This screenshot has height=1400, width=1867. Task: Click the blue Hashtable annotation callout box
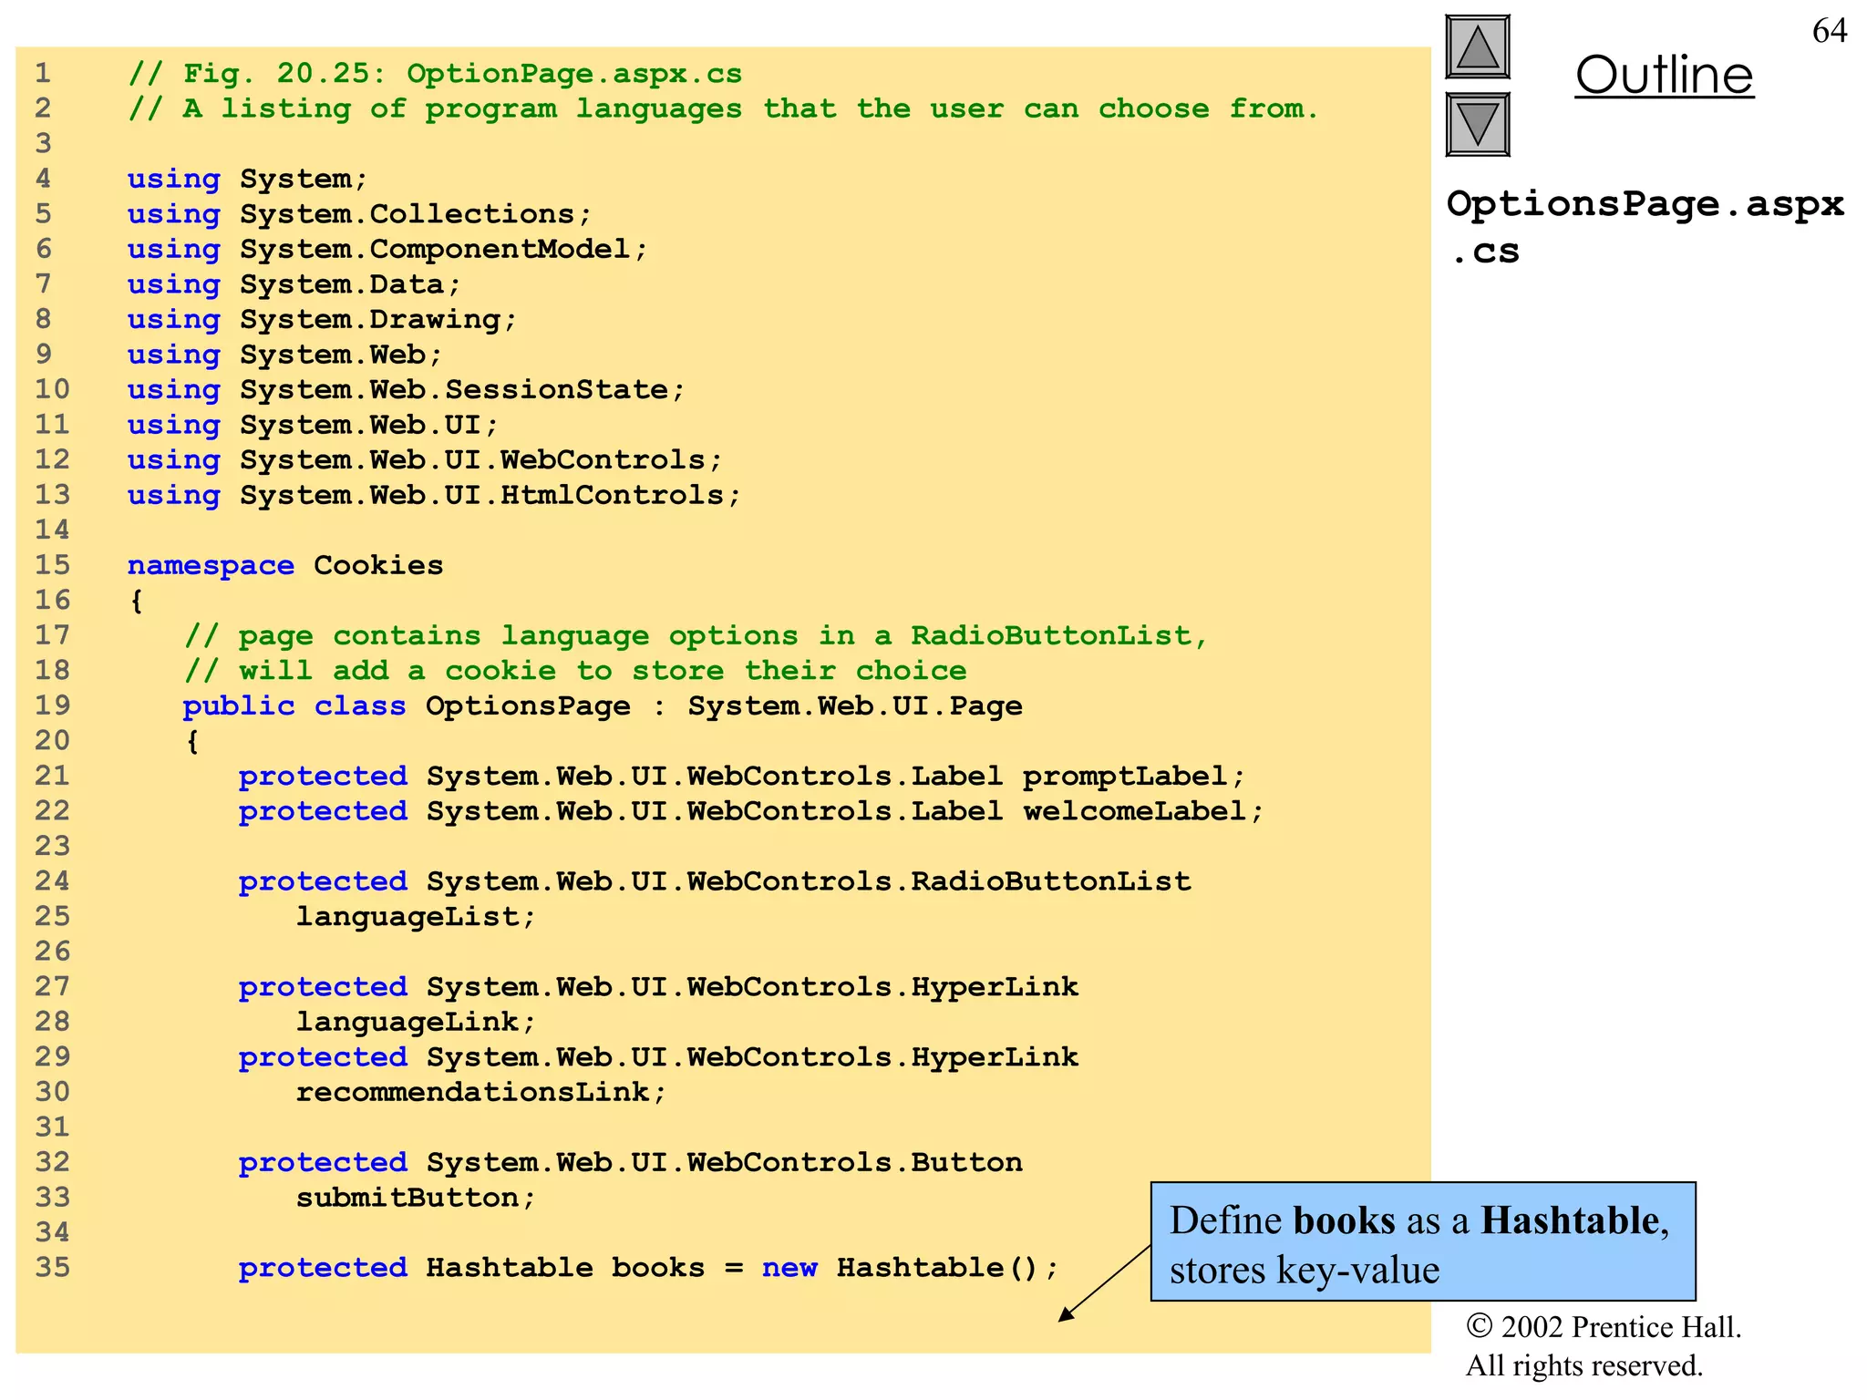click(1423, 1241)
